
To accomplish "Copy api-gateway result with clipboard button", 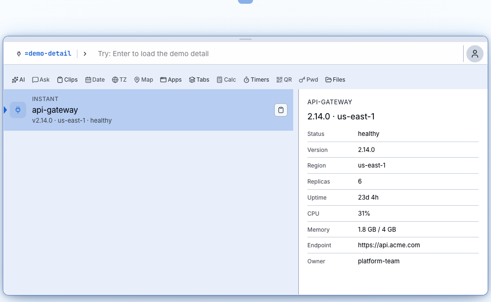I will (281, 110).
